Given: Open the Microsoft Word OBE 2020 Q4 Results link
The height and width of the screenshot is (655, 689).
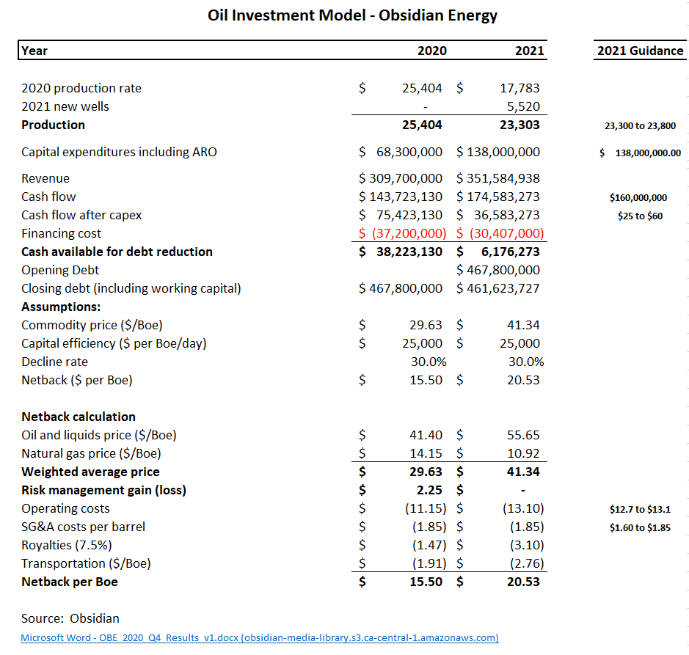Looking at the screenshot, I should pos(259,638).
